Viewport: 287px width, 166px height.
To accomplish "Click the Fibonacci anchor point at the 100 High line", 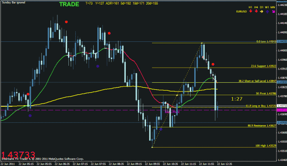I will coord(152,147).
